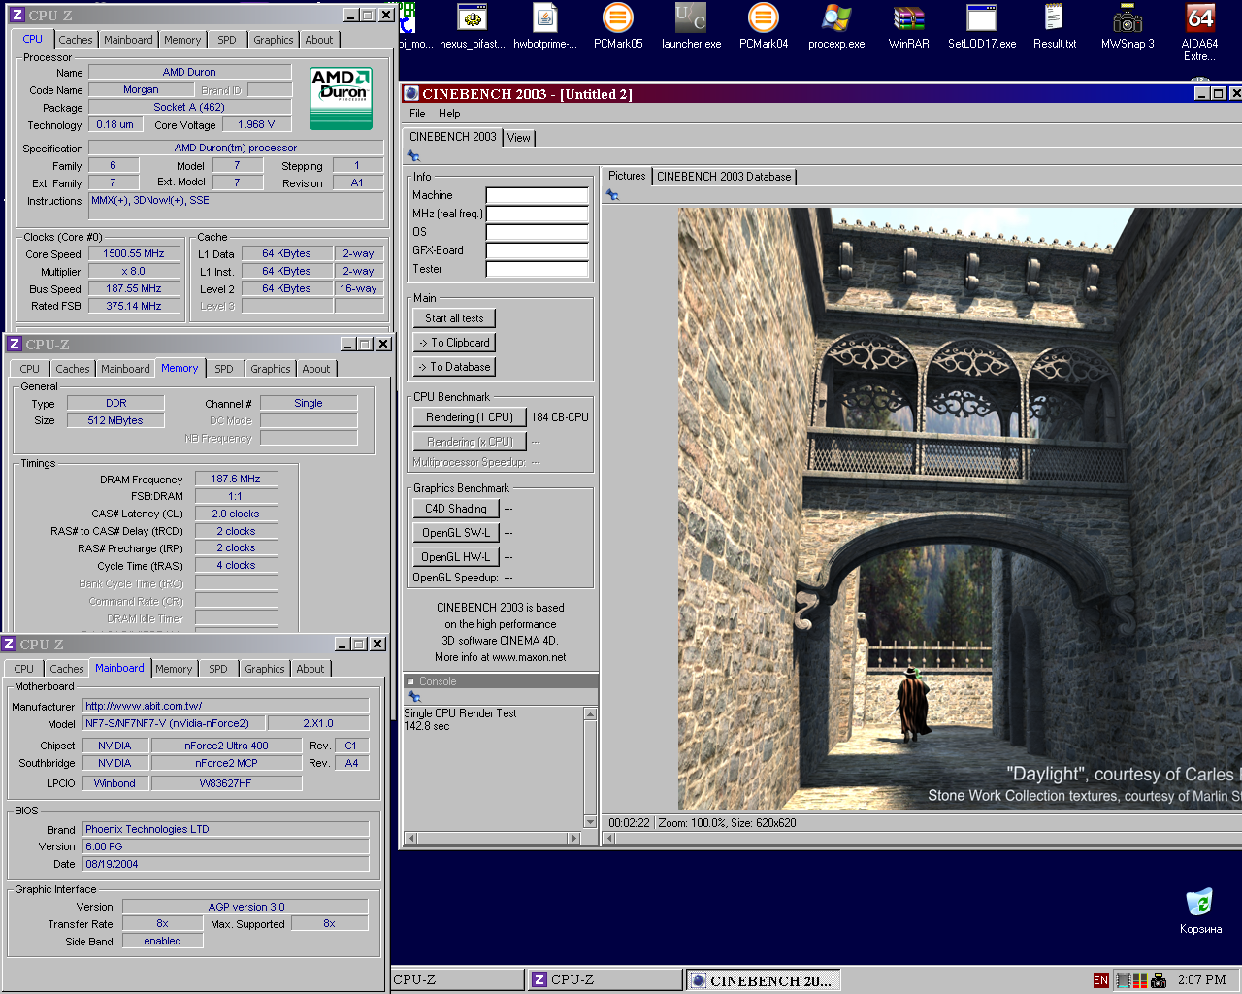1242x994 pixels.
Task: Click Start all tests button
Action: (454, 318)
